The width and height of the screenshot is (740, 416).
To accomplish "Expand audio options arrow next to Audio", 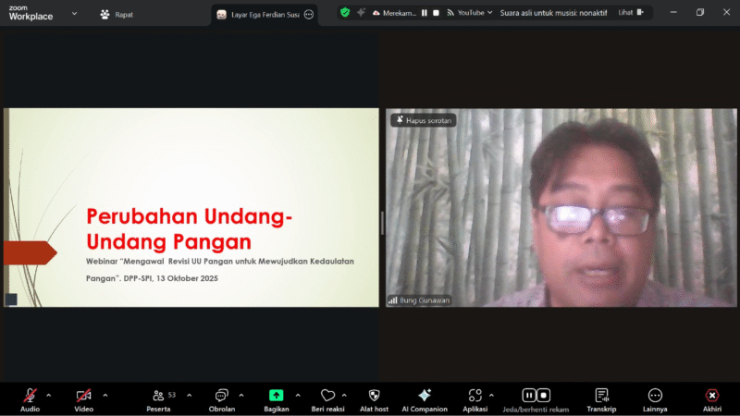I will (49, 395).
